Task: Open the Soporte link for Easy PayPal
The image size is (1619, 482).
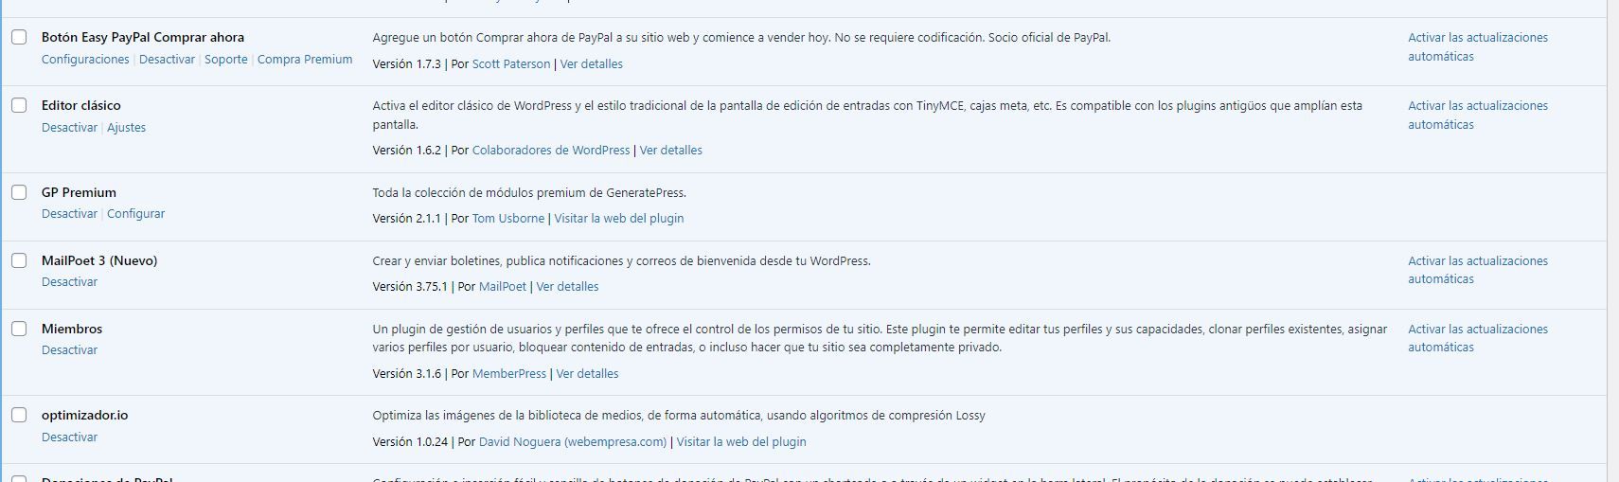Action: point(226,59)
